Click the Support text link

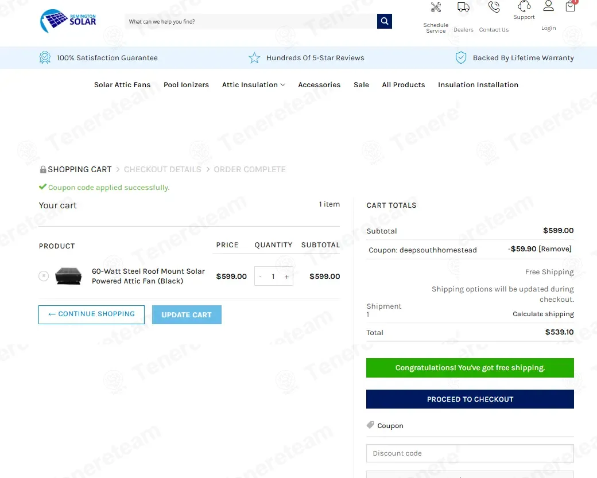[x=524, y=17]
